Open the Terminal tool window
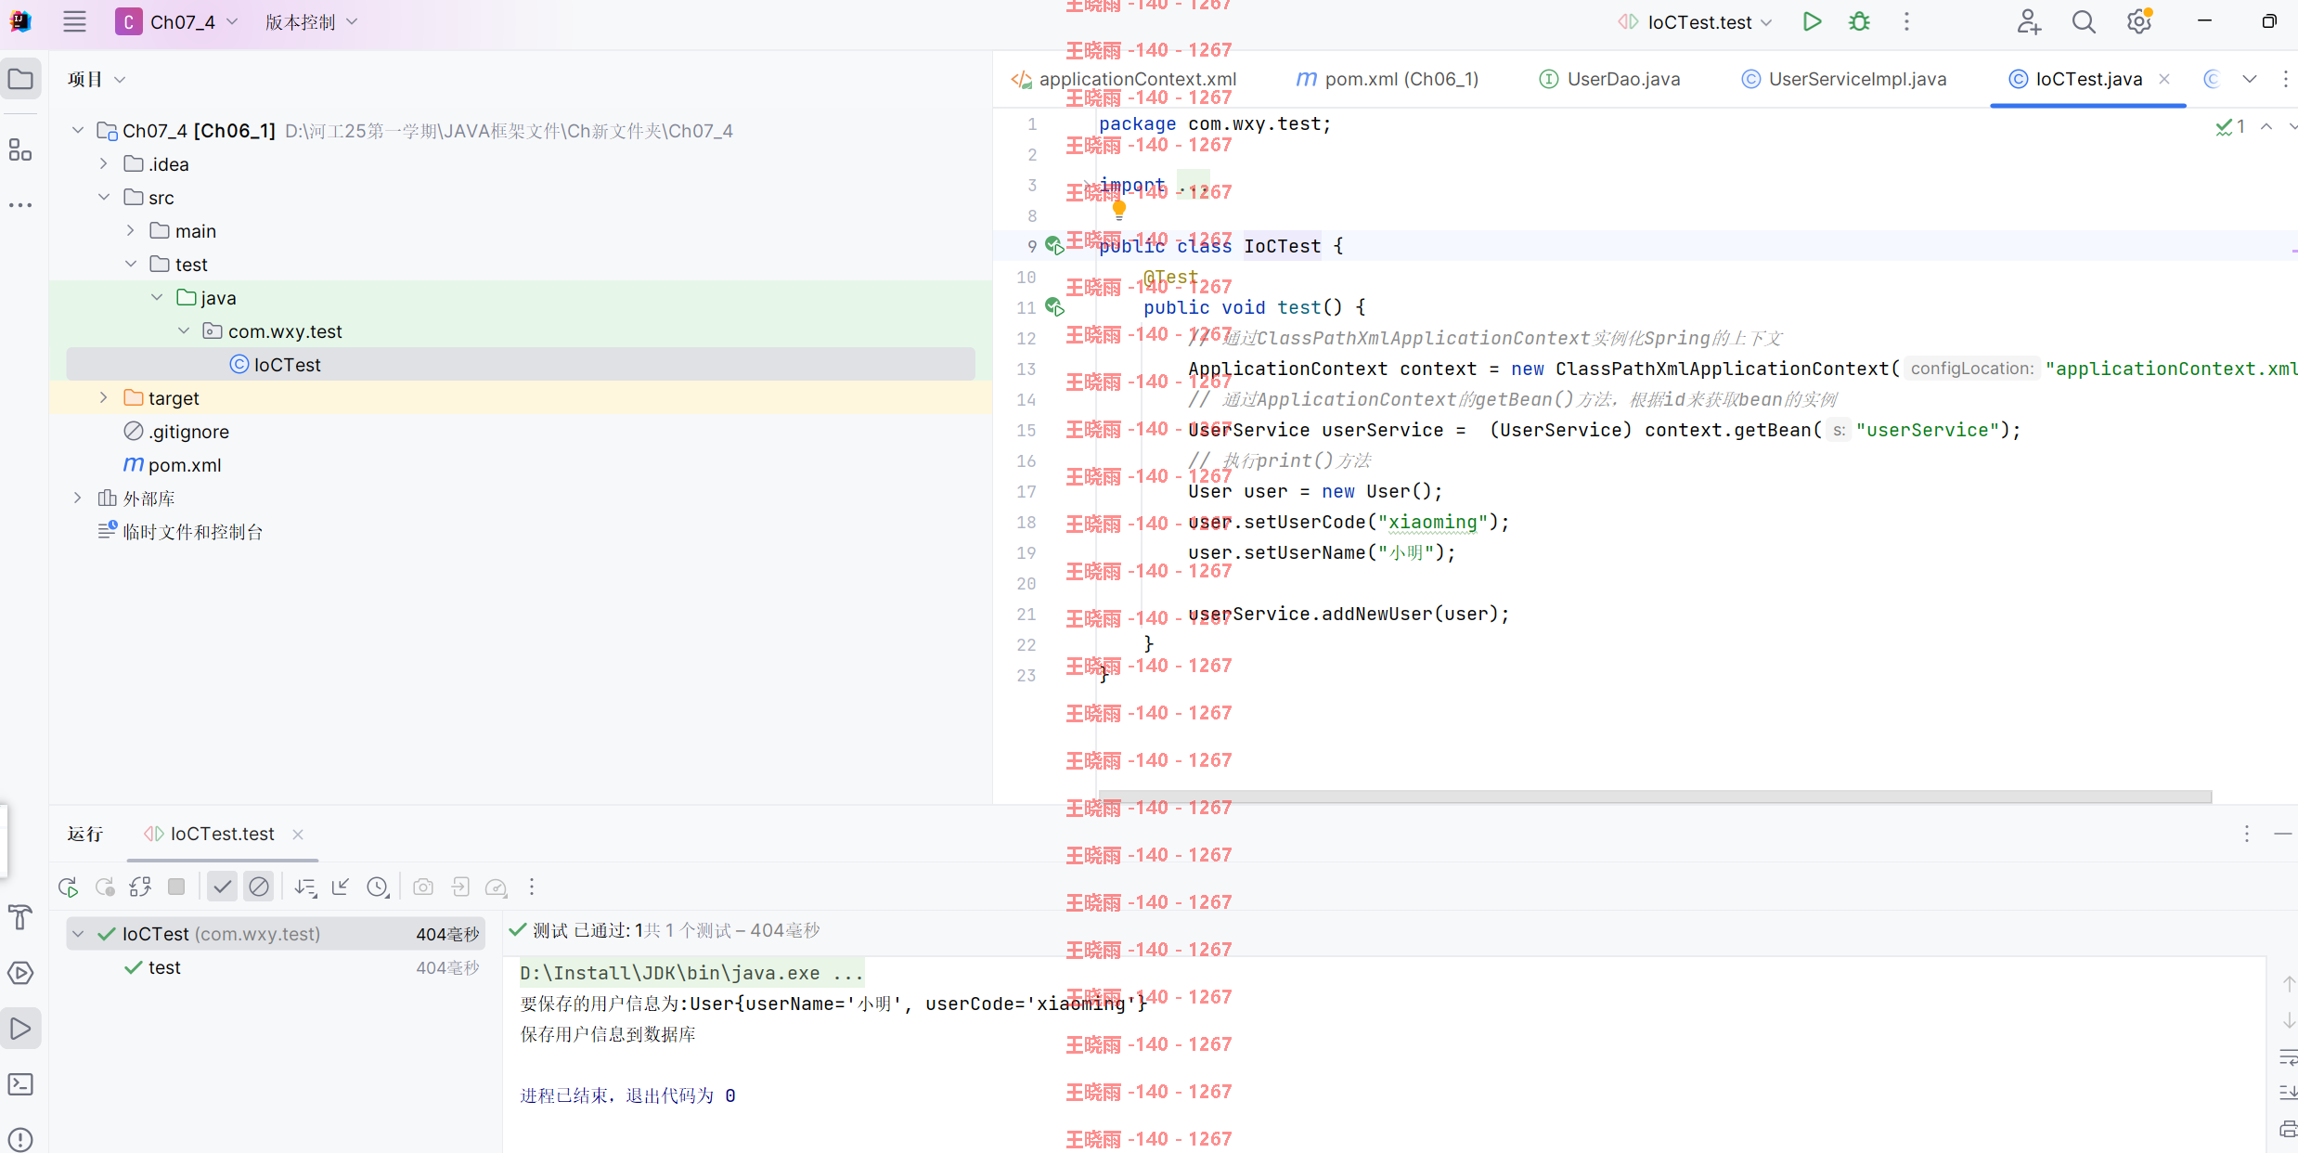2298x1153 pixels. coord(20,1084)
